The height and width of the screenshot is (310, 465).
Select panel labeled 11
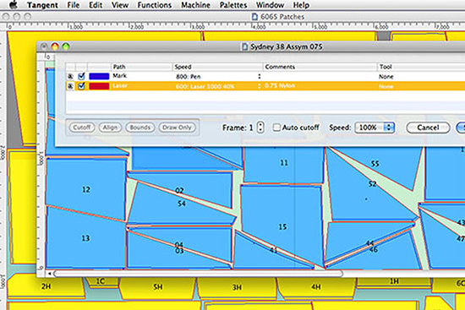click(284, 163)
